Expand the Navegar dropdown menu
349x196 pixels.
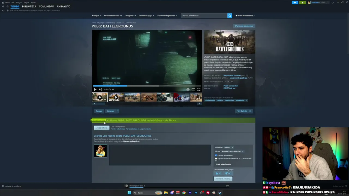97,16
